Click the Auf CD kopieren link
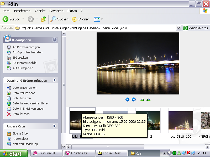 (23, 68)
